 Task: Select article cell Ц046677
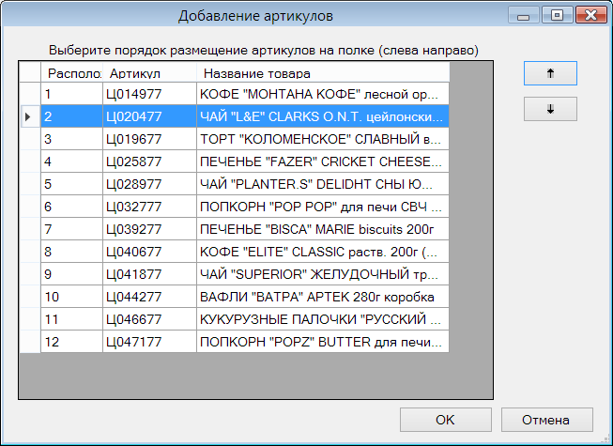pos(149,319)
